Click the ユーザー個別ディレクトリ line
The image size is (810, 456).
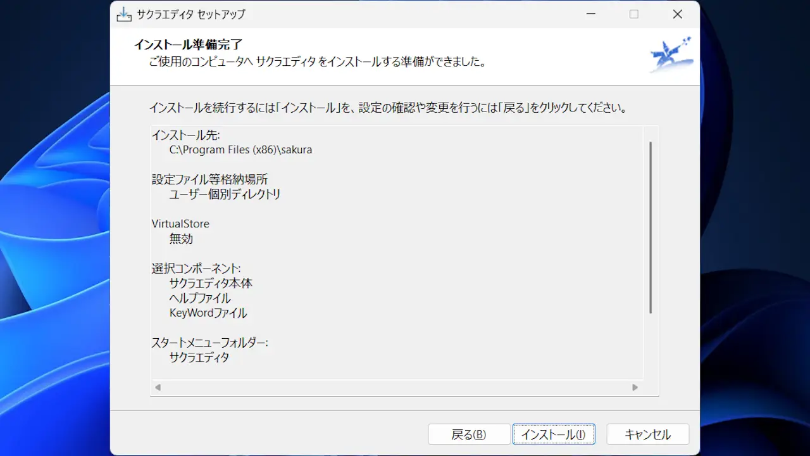click(x=225, y=194)
